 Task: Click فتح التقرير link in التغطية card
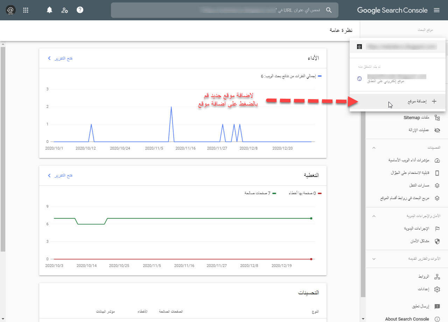(x=63, y=175)
